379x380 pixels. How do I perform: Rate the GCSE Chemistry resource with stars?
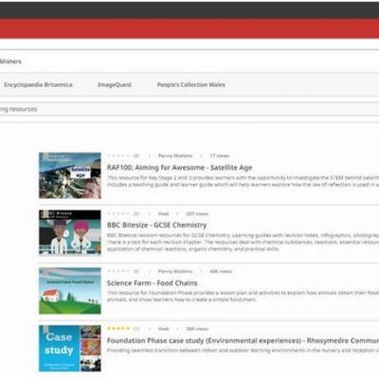[118, 213]
